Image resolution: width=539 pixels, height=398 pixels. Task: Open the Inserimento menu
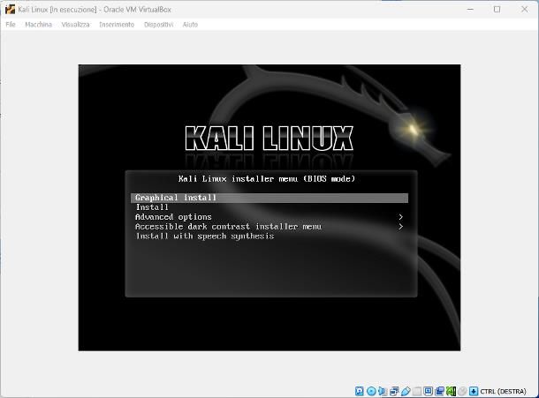(x=117, y=25)
